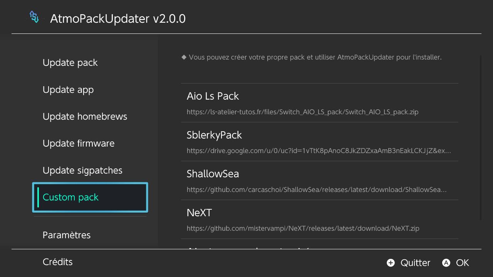The width and height of the screenshot is (493, 277).
Task: Click the AtmoPackUpdater logo icon
Action: [x=34, y=17]
